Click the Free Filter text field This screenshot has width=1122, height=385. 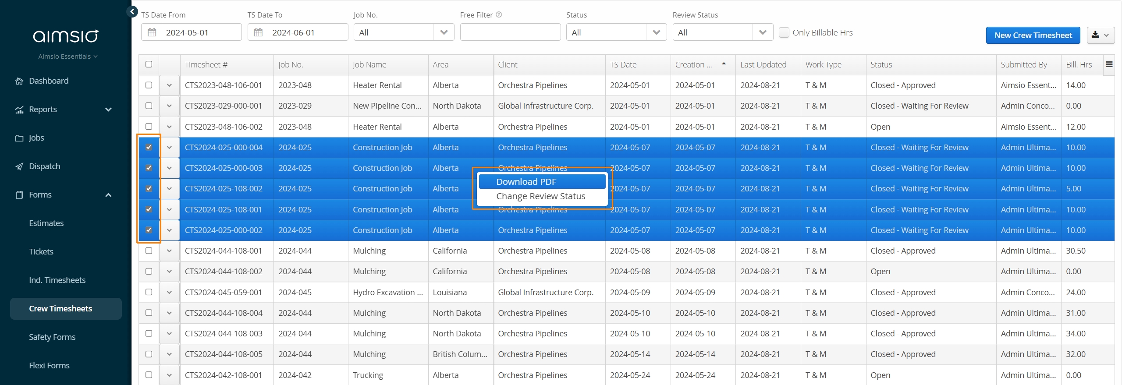(510, 32)
